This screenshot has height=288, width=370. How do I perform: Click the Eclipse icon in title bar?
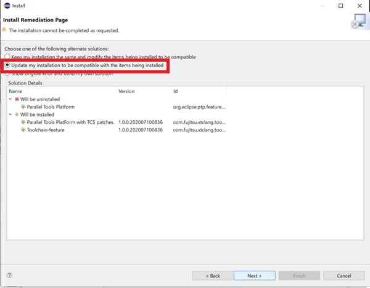tap(7, 6)
